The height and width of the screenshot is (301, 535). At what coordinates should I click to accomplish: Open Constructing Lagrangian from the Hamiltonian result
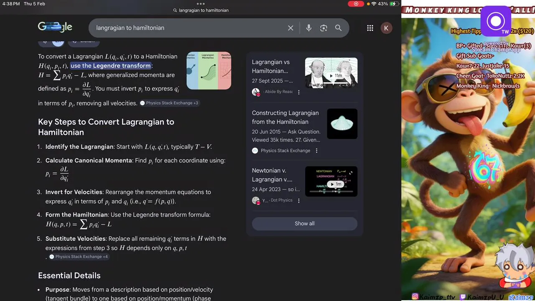coord(285,117)
